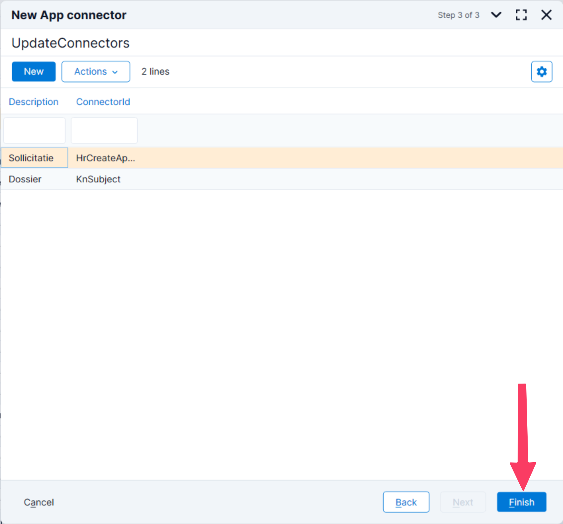Viewport: 563px width, 524px height.
Task: Close the New App connector dialog
Action: click(x=546, y=15)
